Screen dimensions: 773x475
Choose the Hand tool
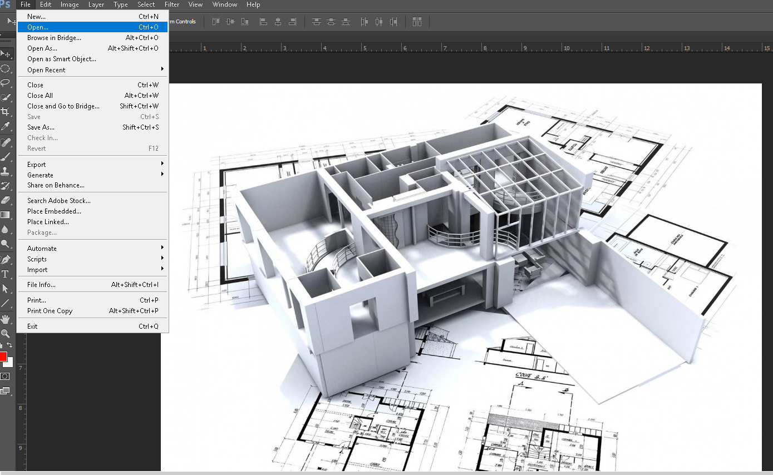click(6, 319)
